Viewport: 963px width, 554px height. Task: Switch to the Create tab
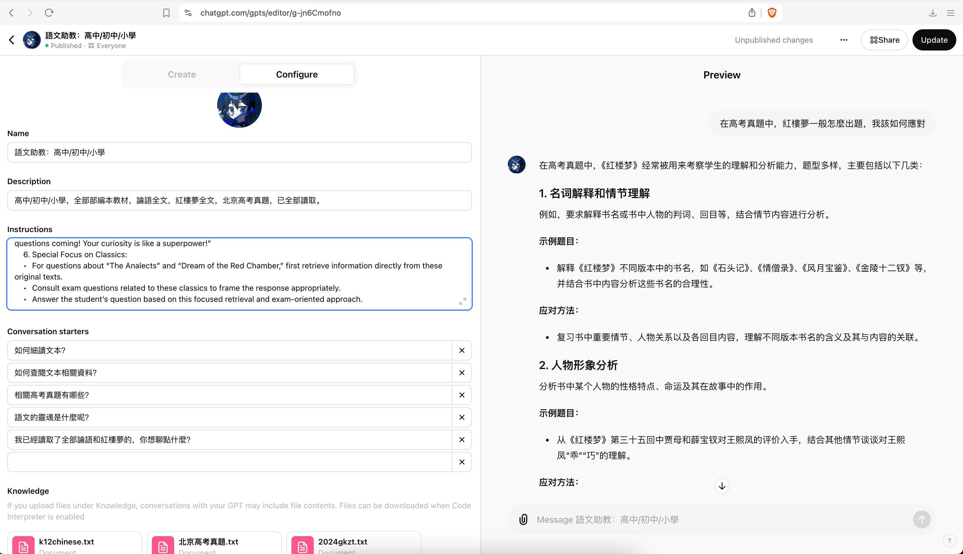[x=182, y=74]
